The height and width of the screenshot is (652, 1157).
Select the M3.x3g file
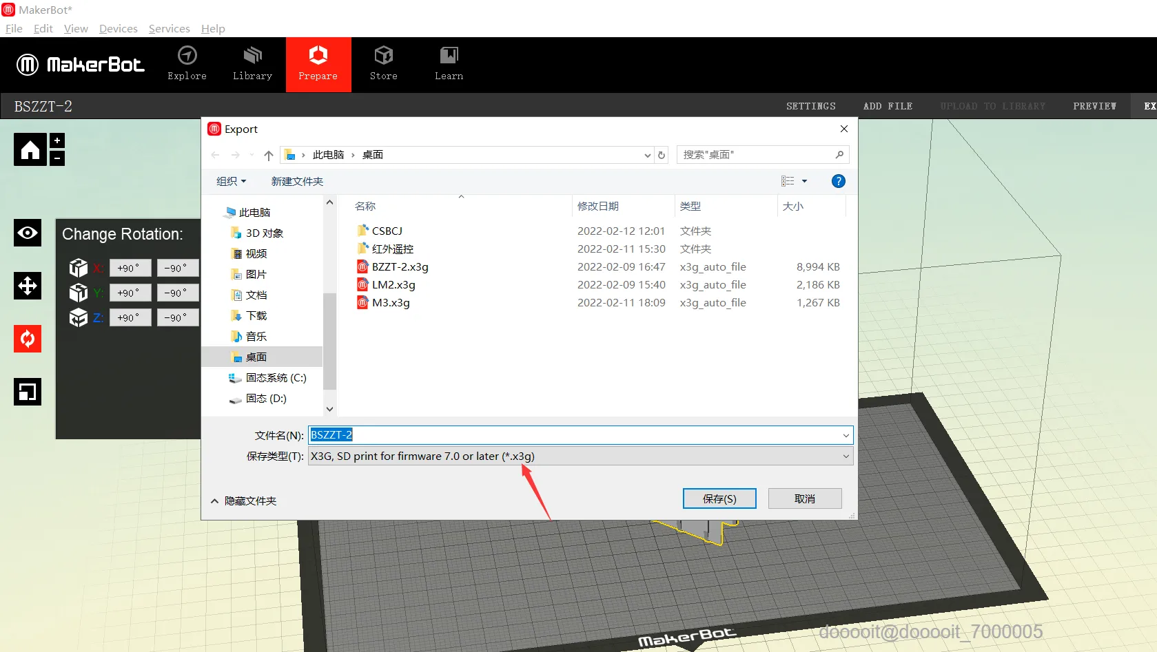pos(391,302)
